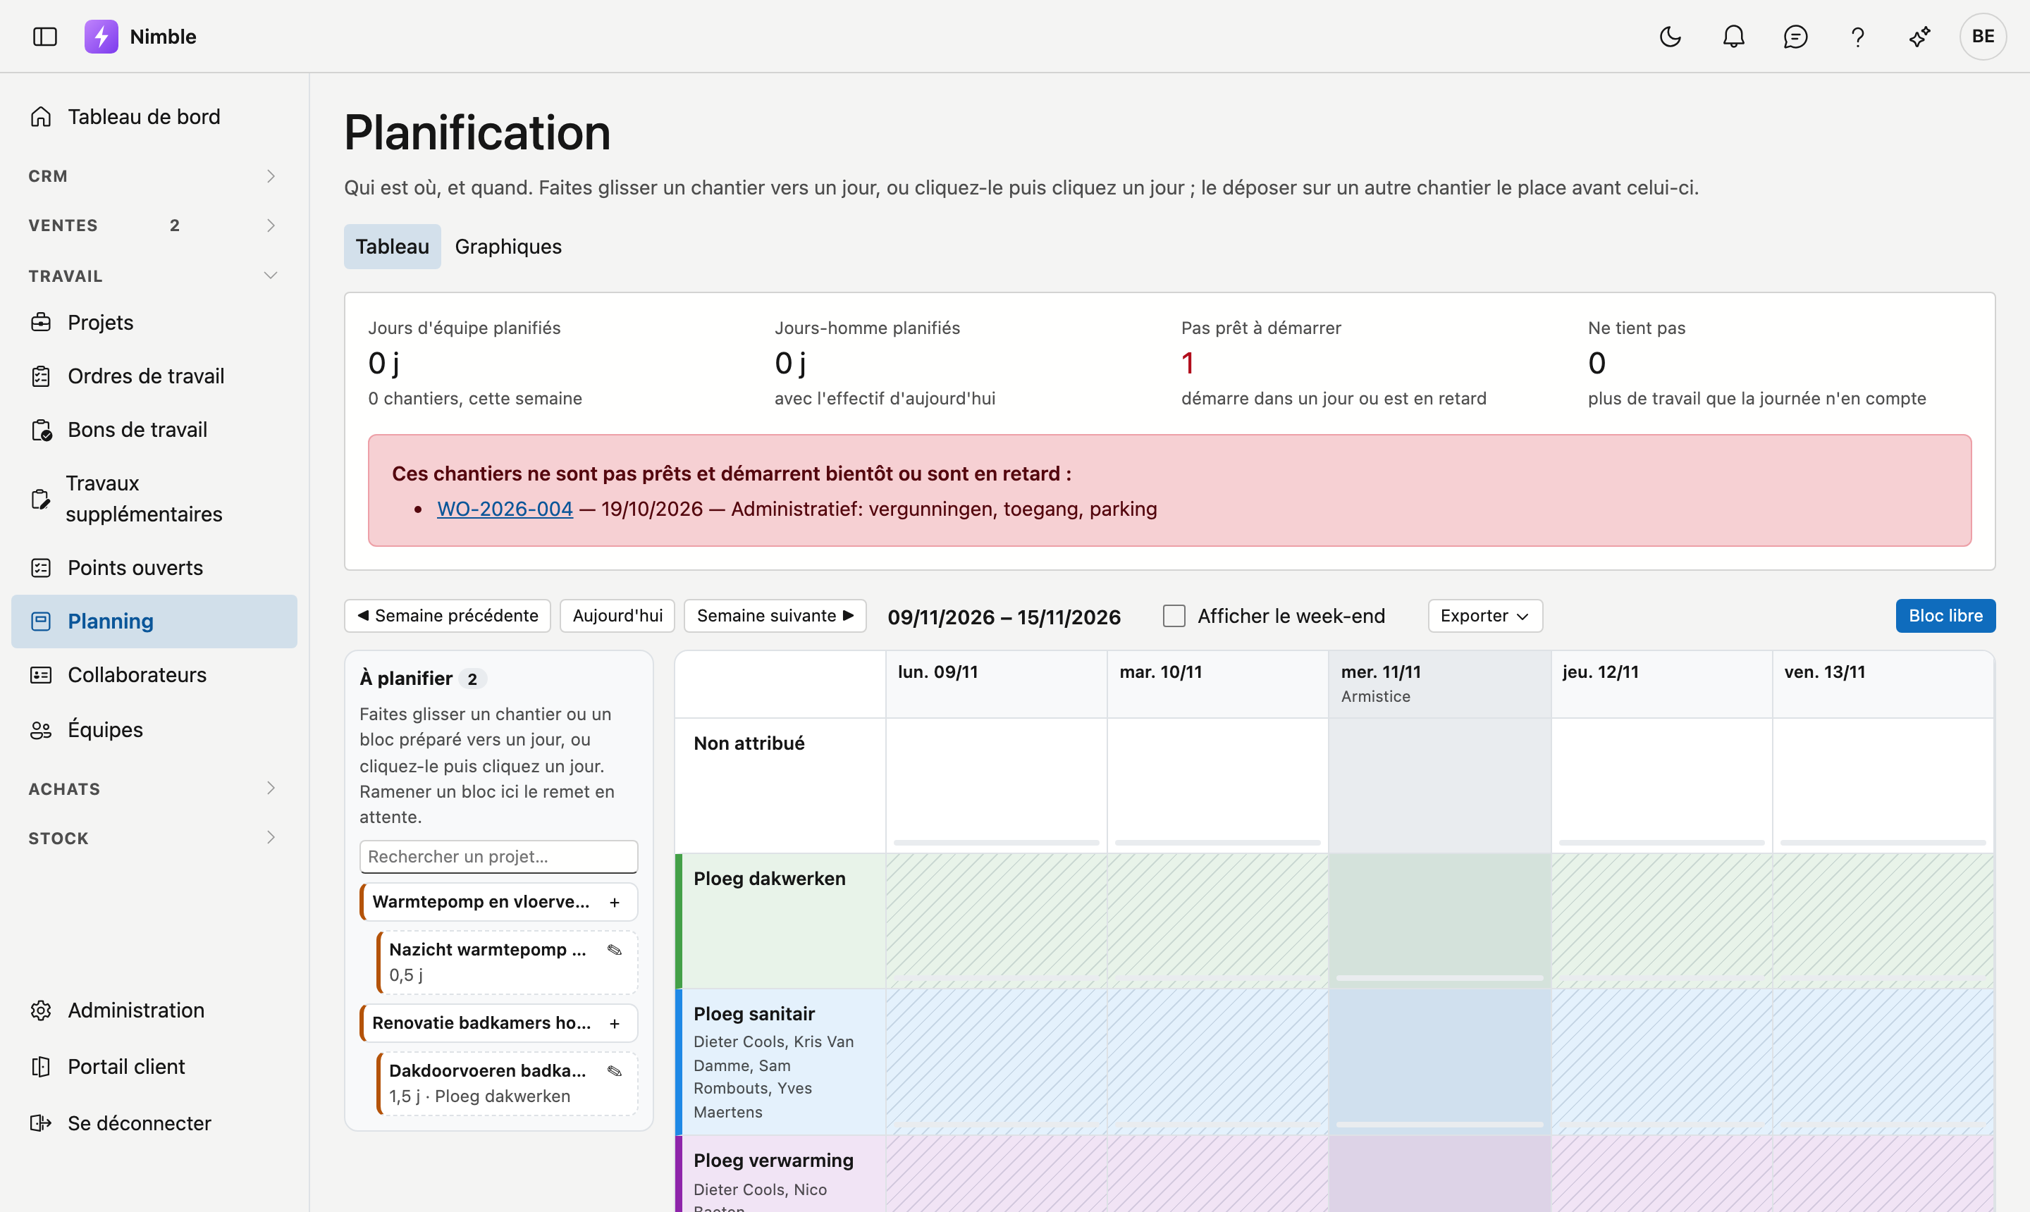Open Portail client
This screenshot has width=2030, height=1212.
pos(154,1068)
